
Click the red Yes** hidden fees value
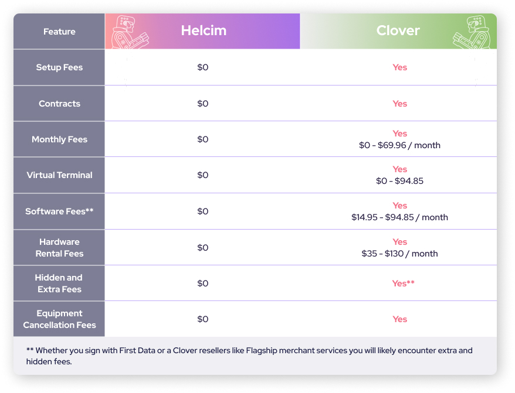pyautogui.click(x=403, y=283)
